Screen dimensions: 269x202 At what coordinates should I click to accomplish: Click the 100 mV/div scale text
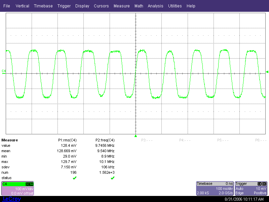[24, 189]
